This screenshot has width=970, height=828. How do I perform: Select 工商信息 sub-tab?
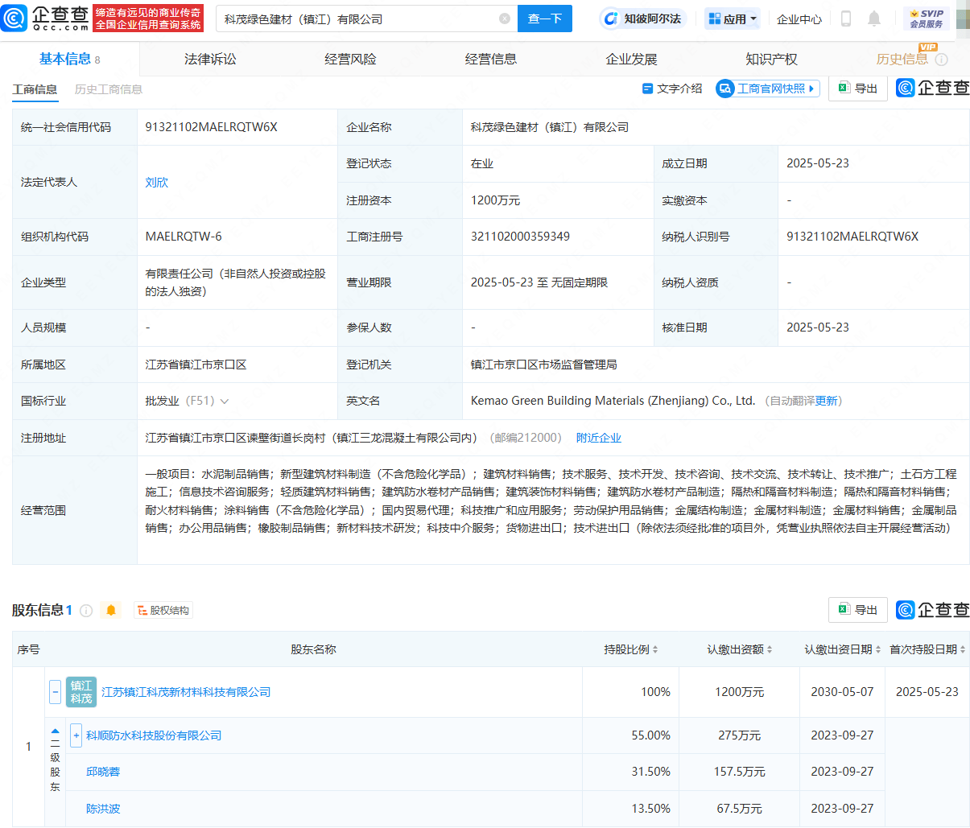click(x=35, y=89)
